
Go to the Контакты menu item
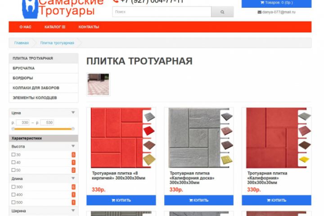tap(89, 27)
